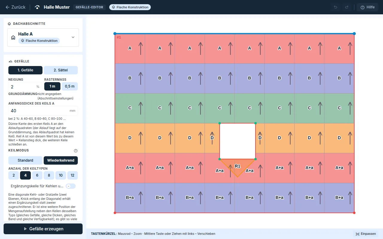Click the redo arrow icon
Image resolution: width=383 pixels, height=239 pixels.
tap(347, 7)
